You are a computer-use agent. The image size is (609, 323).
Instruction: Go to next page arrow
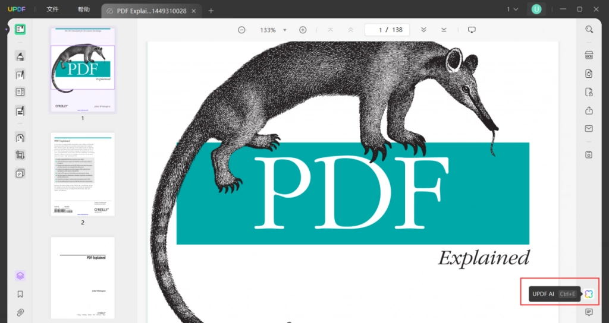[423, 30]
